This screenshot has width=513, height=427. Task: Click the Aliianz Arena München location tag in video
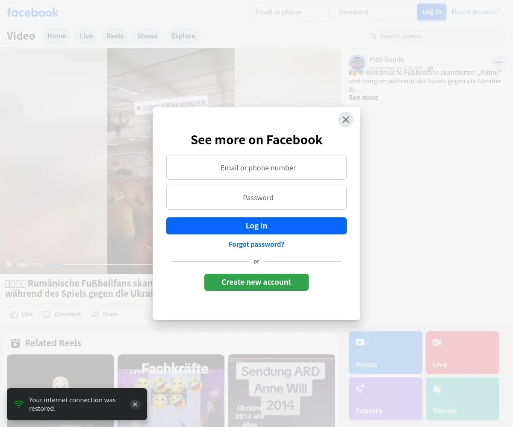pos(171,105)
